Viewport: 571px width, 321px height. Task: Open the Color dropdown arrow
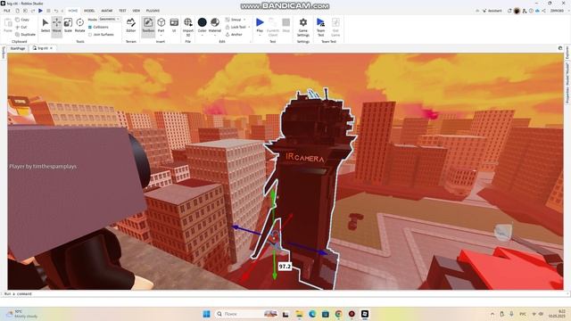point(203,36)
